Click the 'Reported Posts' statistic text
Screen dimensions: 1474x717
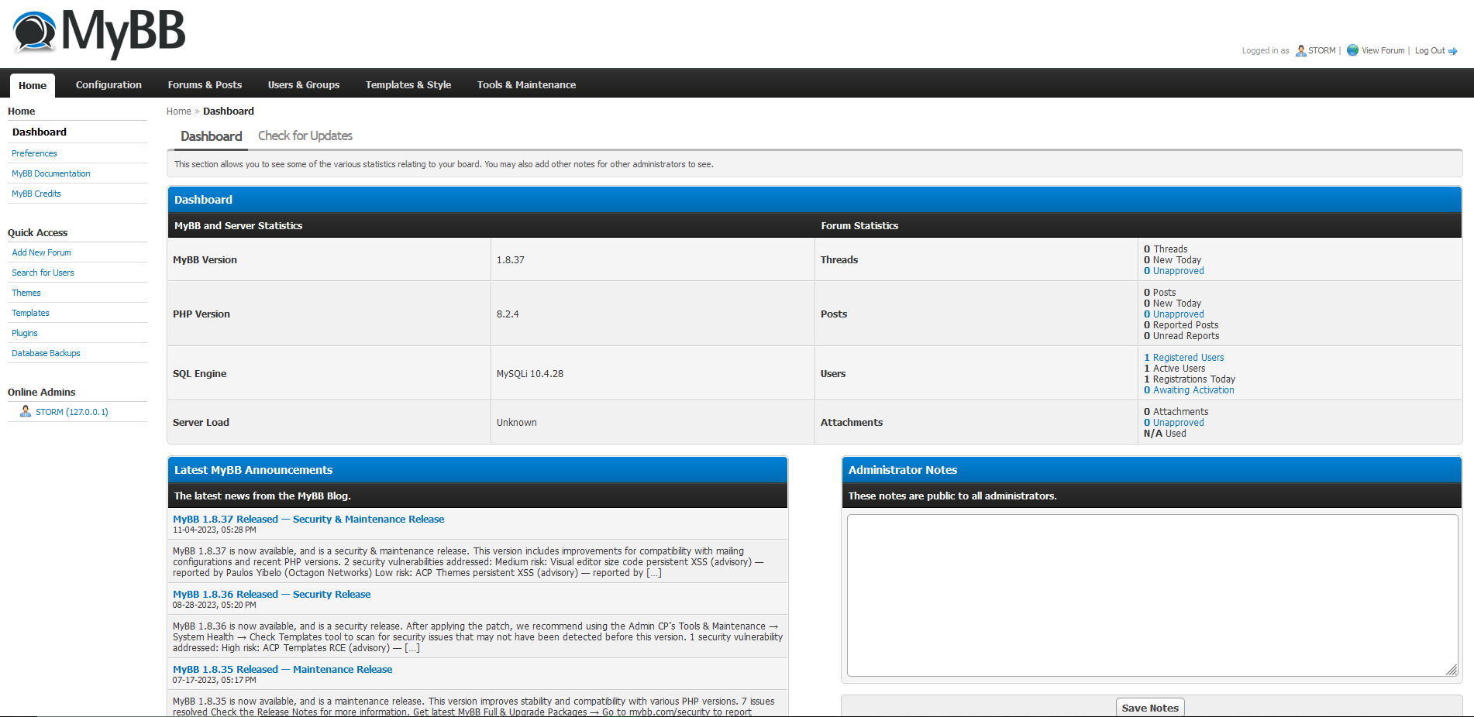[x=1181, y=325]
